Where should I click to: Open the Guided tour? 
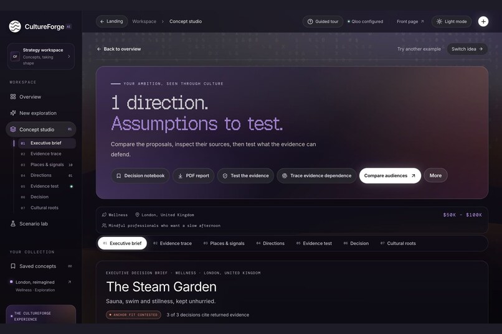click(x=323, y=21)
